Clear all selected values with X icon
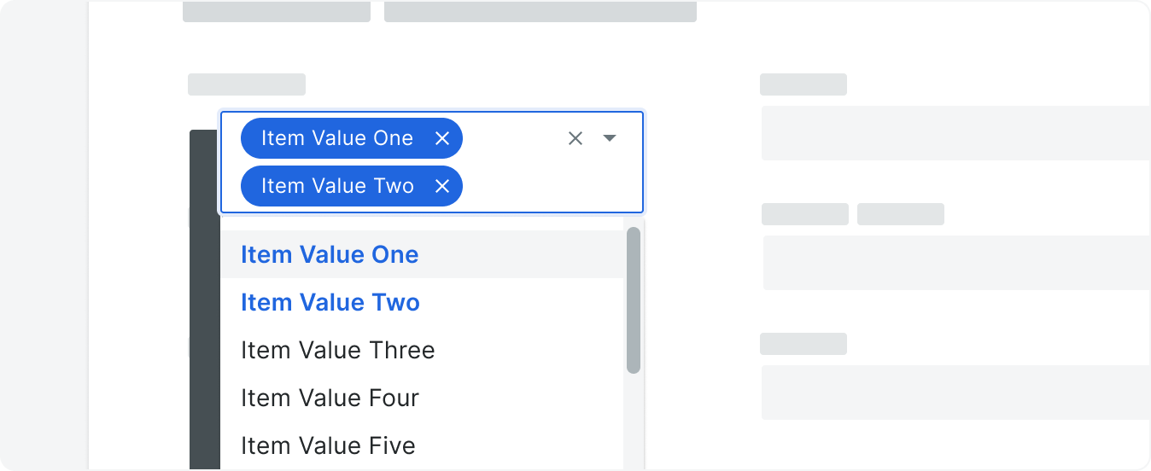This screenshot has width=1151, height=471. point(575,138)
